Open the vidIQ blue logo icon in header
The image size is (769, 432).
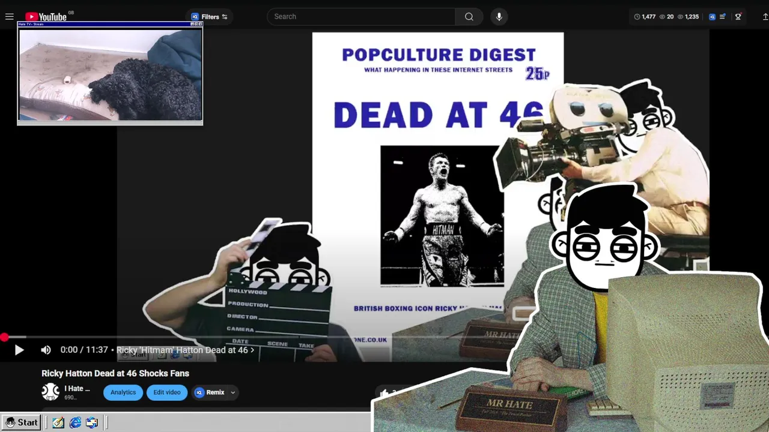(712, 17)
